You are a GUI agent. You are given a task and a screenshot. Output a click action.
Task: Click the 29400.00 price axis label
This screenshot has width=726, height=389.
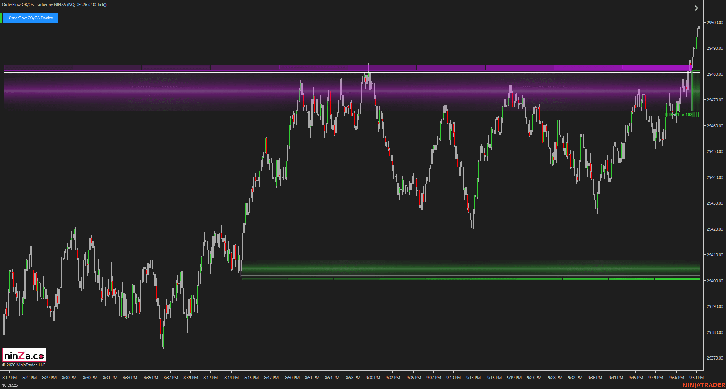pos(715,281)
